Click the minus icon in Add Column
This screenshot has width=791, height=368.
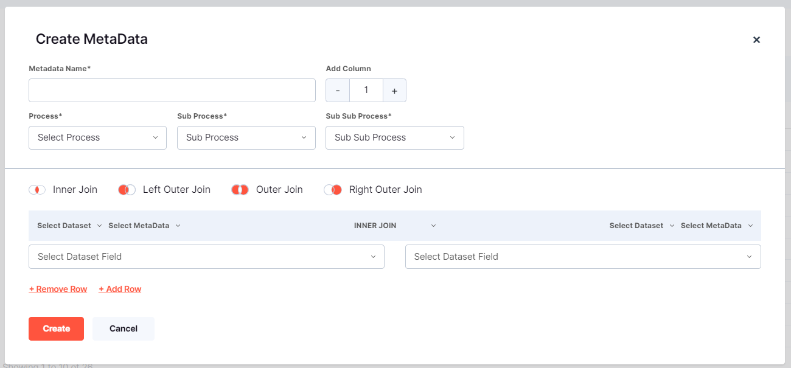(338, 90)
